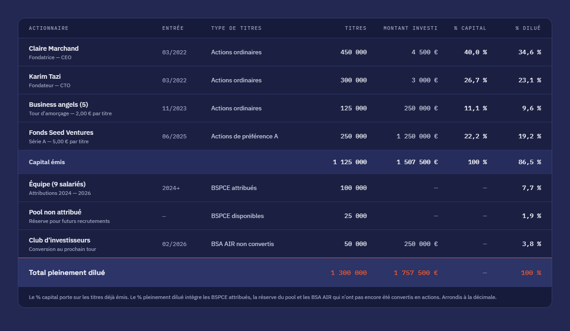Click the 02/2026 entry date
The width and height of the screenshot is (570, 331).
175,244
